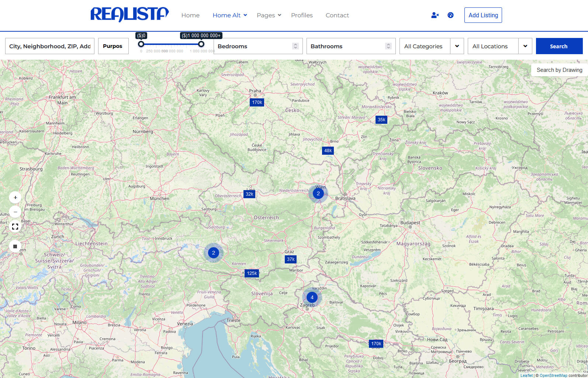This screenshot has width=588, height=378.
Task: Click the square stop drawing map control
Action: 15,246
